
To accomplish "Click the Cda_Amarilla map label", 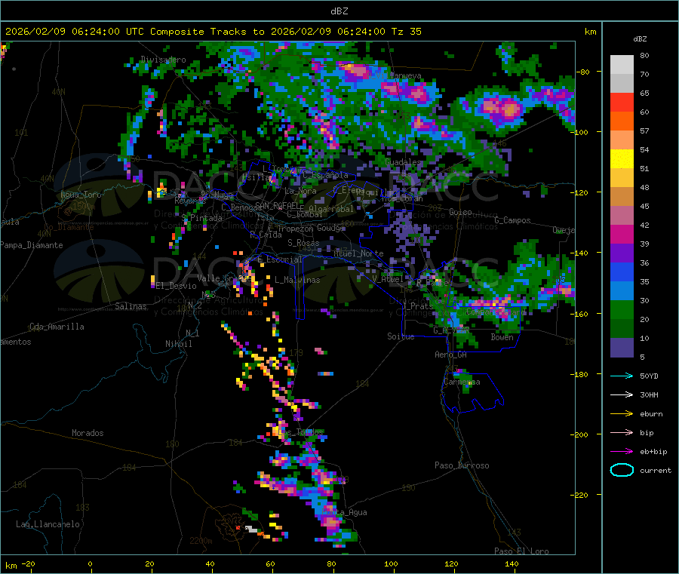I will tap(57, 327).
